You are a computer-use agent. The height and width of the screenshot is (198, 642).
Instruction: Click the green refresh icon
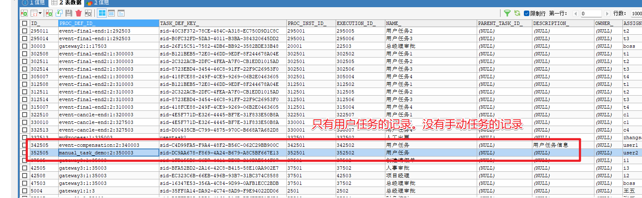[x=517, y=13]
